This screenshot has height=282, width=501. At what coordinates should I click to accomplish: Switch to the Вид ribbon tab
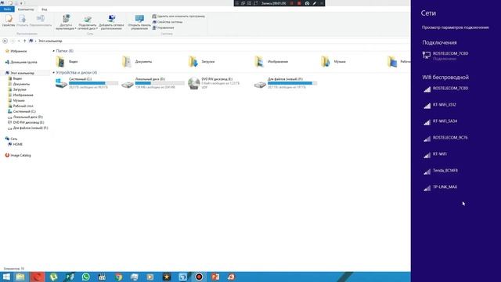click(44, 9)
